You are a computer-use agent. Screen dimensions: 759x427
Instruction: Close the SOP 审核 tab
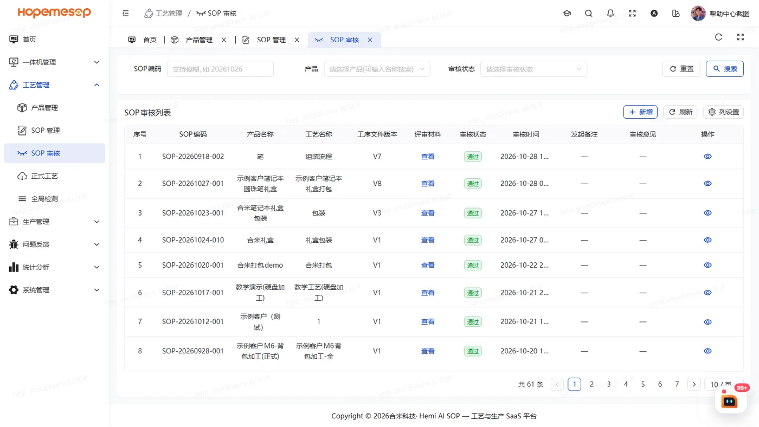click(x=370, y=40)
